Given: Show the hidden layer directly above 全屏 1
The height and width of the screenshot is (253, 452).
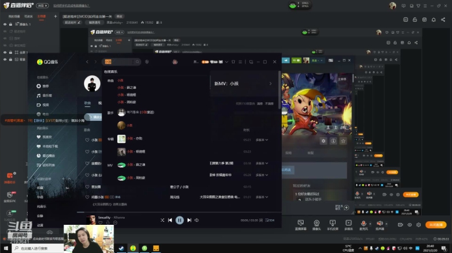Looking at the screenshot, I should pos(5,46).
